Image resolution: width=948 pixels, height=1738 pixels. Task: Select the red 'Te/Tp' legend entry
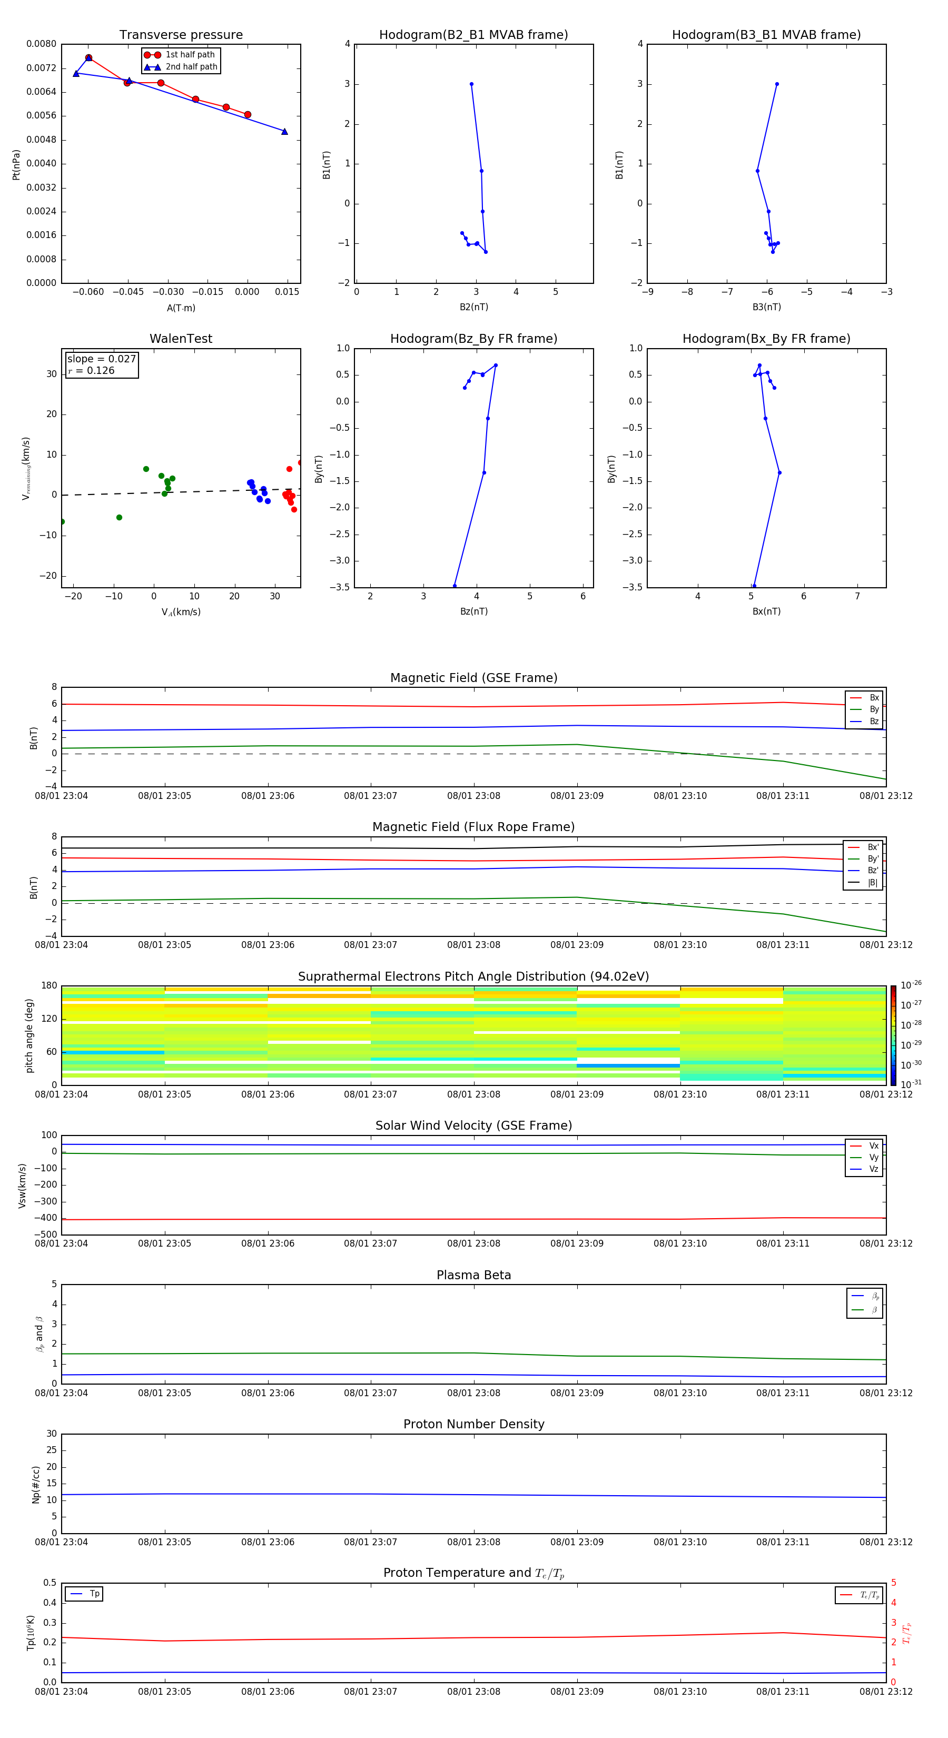[x=860, y=1596]
